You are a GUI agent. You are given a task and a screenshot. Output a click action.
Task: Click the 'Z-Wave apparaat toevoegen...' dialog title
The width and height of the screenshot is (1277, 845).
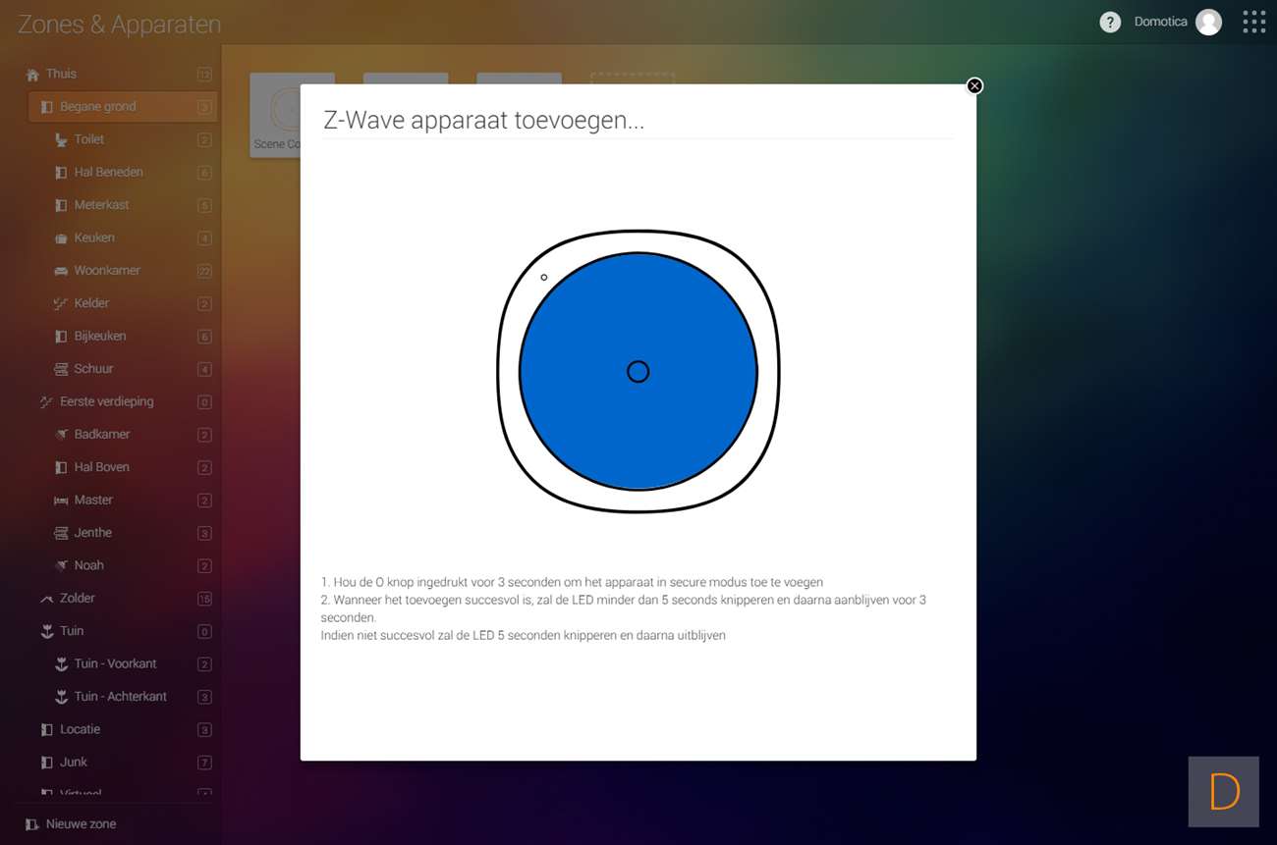click(483, 121)
